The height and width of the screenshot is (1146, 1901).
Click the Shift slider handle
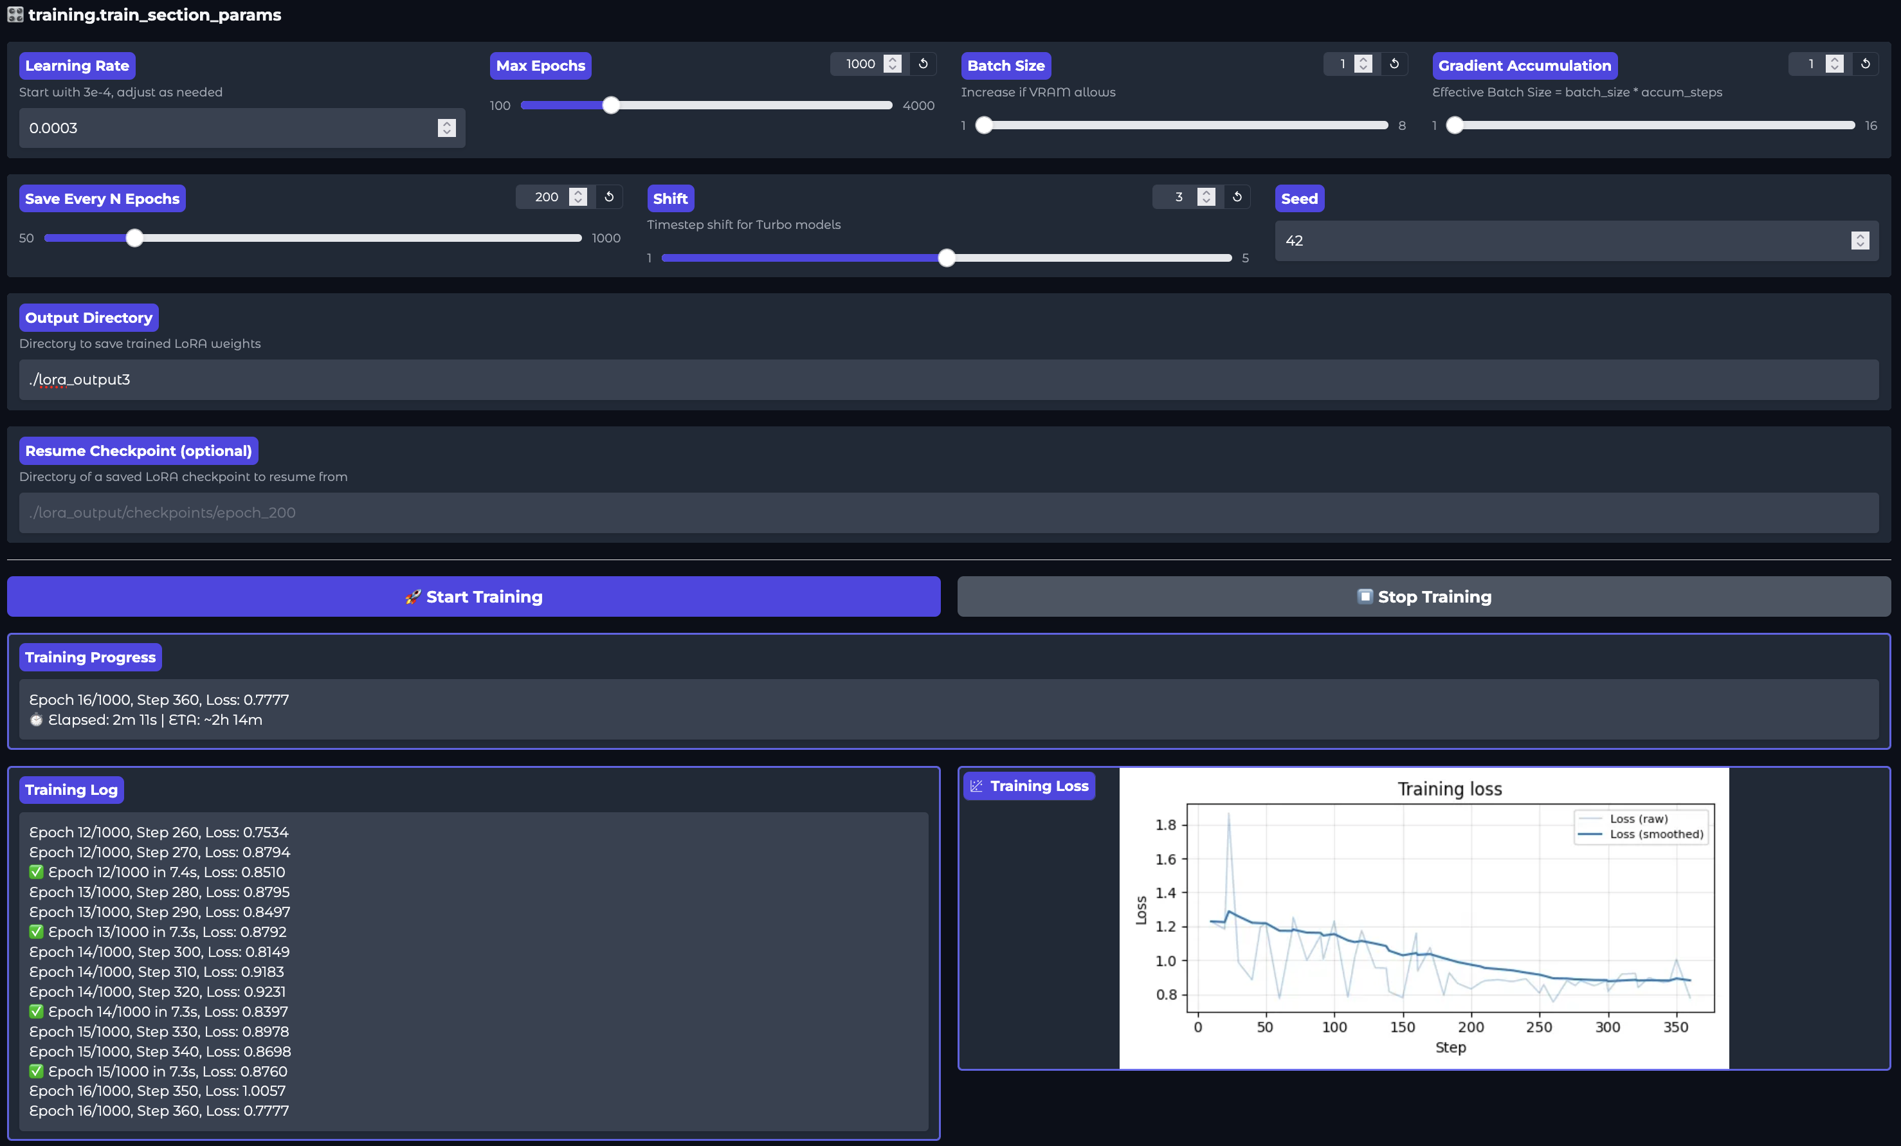click(947, 258)
